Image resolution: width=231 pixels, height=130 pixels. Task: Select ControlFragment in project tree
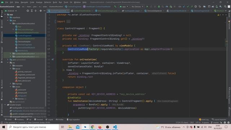tap(25, 35)
